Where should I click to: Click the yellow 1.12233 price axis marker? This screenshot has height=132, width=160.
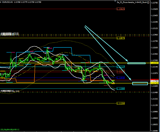(x=154, y=63)
